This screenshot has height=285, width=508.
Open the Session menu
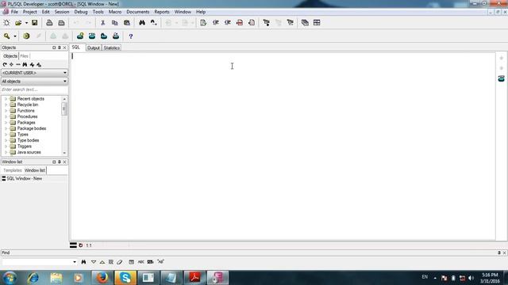coord(62,12)
